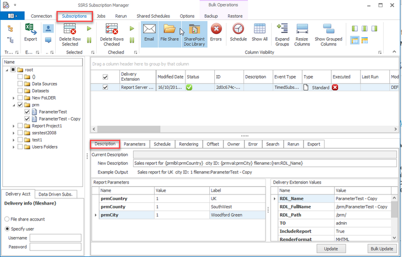Screen dimensions: 402x257
Task: Click the tree collapse icon below it
Action: tap(10, 40)
